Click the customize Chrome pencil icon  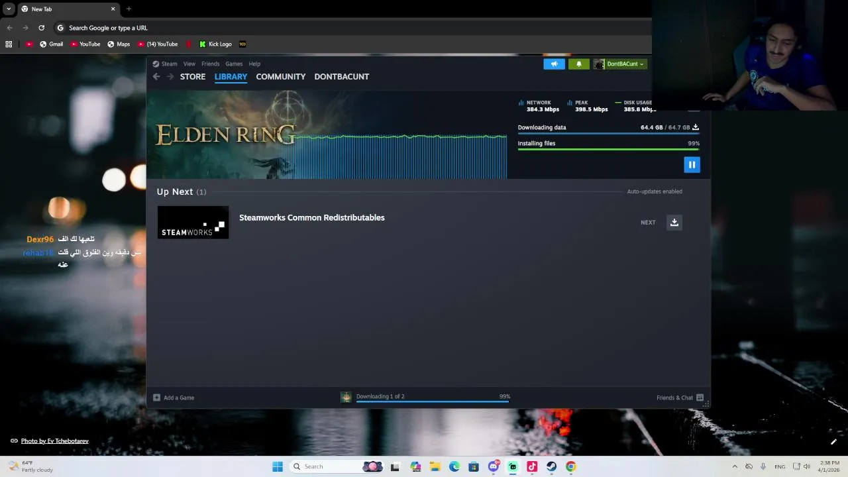coord(833,442)
